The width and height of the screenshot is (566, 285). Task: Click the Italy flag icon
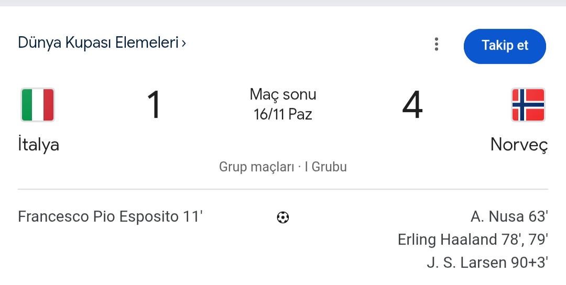coord(38,105)
